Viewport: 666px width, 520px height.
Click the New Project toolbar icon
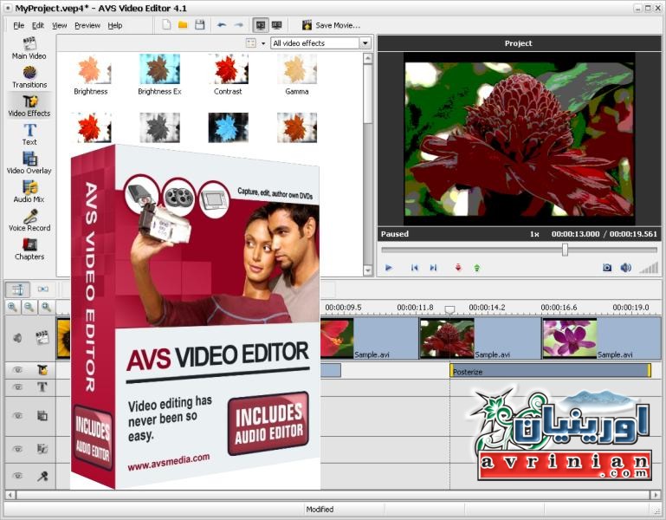[166, 25]
